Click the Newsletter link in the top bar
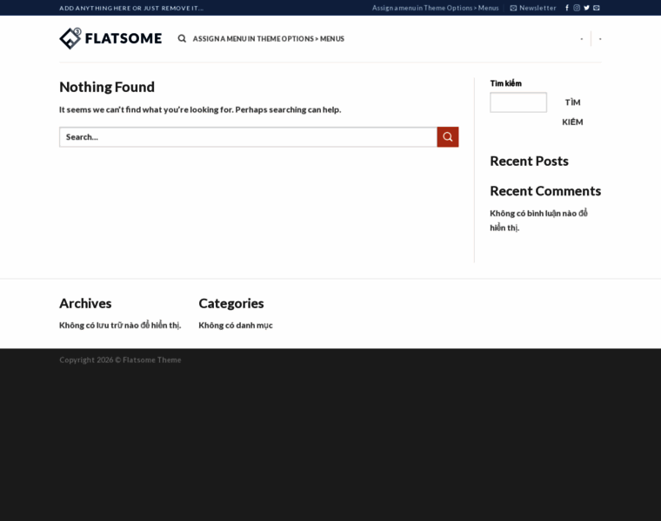661x521 pixels. point(532,8)
